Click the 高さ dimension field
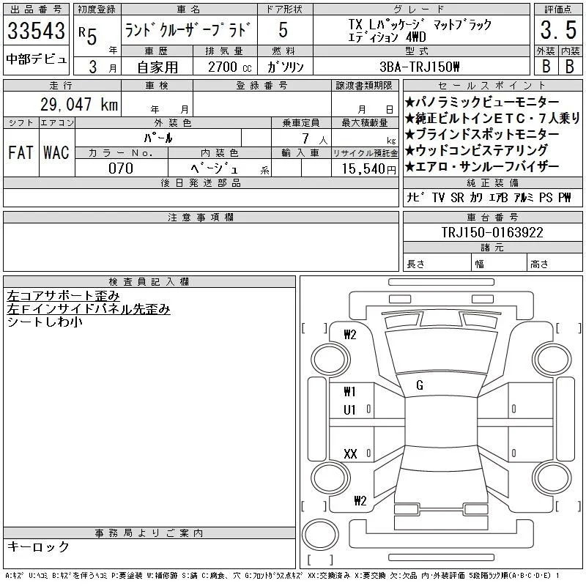 [x=555, y=264]
